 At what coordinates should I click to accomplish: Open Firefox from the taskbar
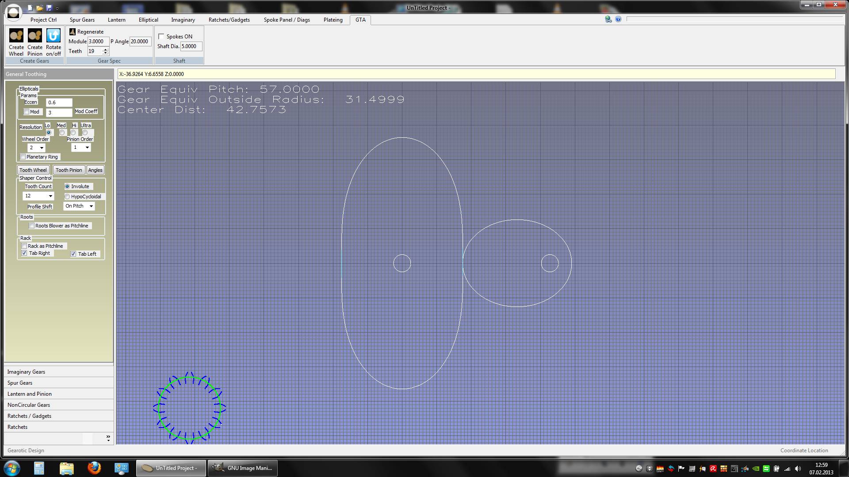tap(94, 468)
